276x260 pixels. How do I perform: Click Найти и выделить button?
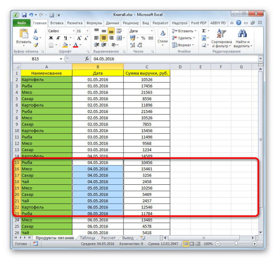click(x=243, y=38)
